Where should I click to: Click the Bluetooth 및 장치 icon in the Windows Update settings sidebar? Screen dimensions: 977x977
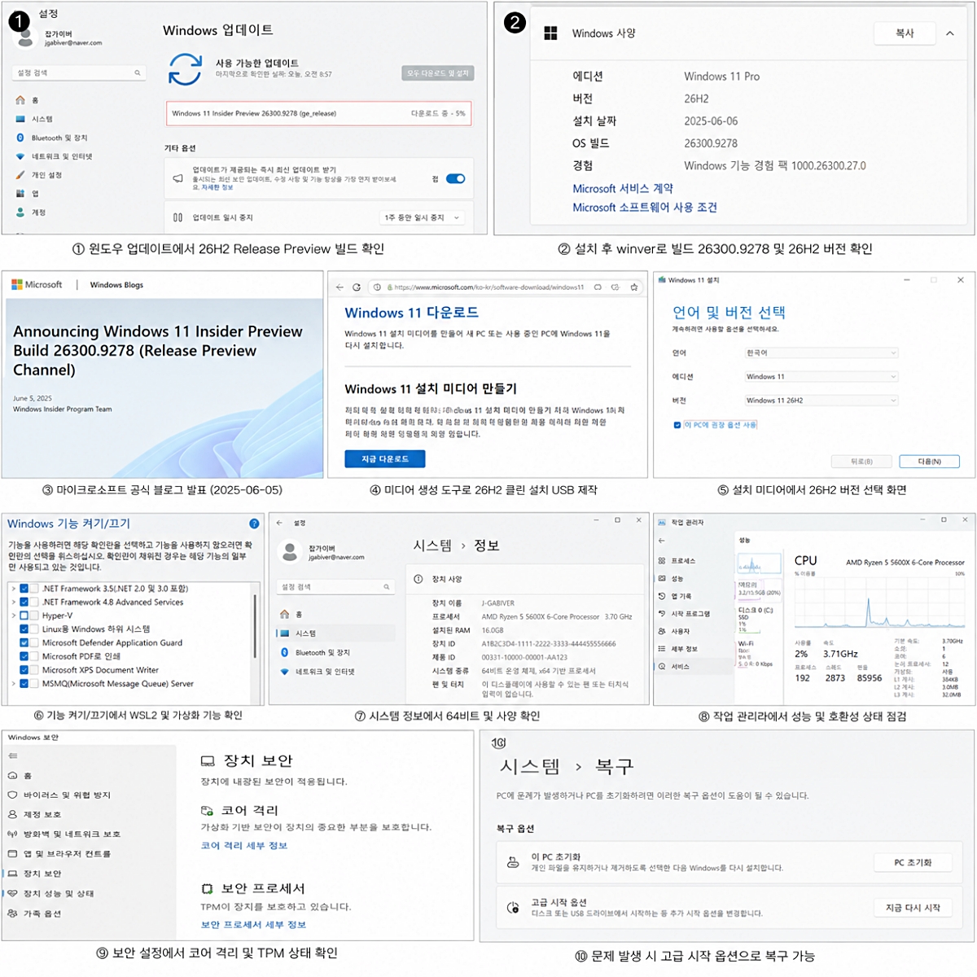pyautogui.click(x=20, y=138)
